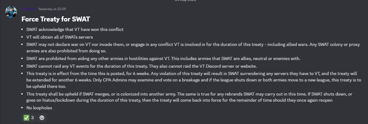Click the blue superhero profile avatar
The height and width of the screenshot is (124, 368).
[11, 12]
